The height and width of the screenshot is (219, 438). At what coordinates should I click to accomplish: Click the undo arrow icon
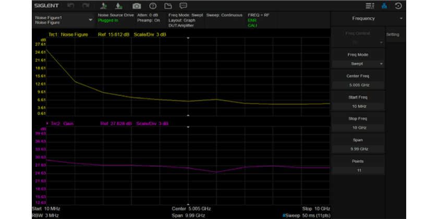point(71,6)
